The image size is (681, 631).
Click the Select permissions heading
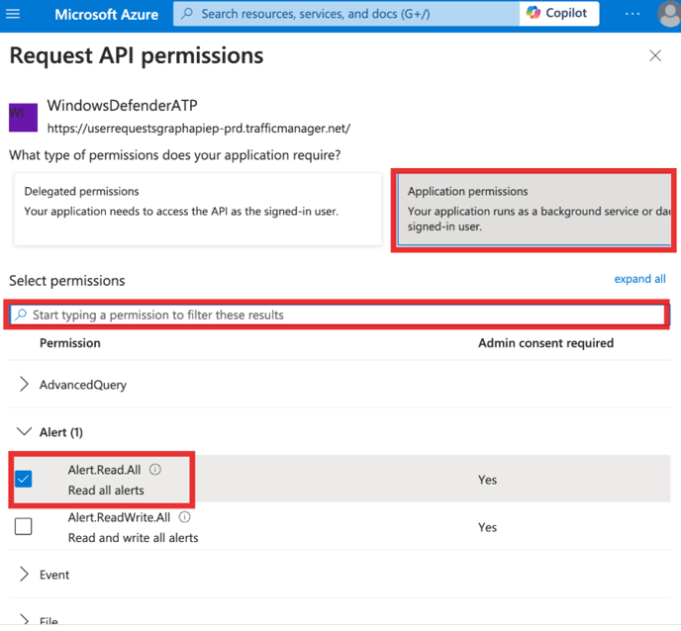click(67, 281)
